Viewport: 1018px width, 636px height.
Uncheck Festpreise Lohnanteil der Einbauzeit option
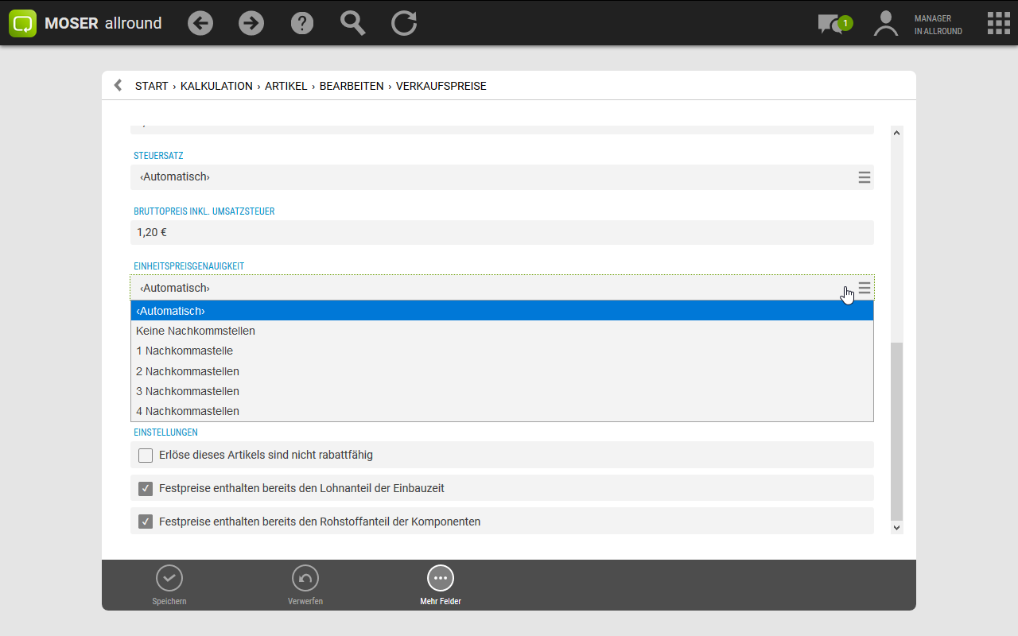click(x=146, y=488)
